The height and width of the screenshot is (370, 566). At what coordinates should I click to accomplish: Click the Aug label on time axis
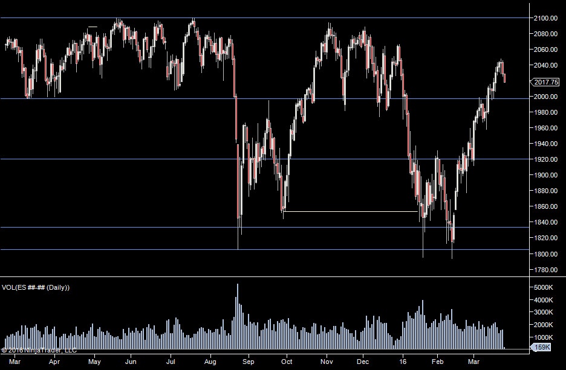[210, 362]
